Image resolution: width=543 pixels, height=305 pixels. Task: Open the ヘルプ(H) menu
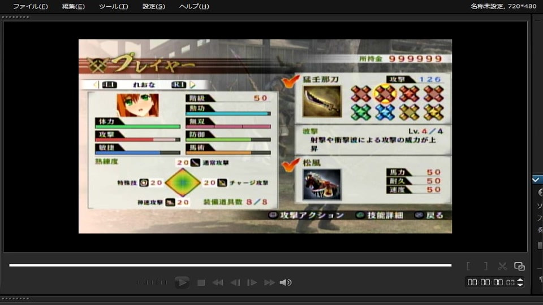pos(194,6)
